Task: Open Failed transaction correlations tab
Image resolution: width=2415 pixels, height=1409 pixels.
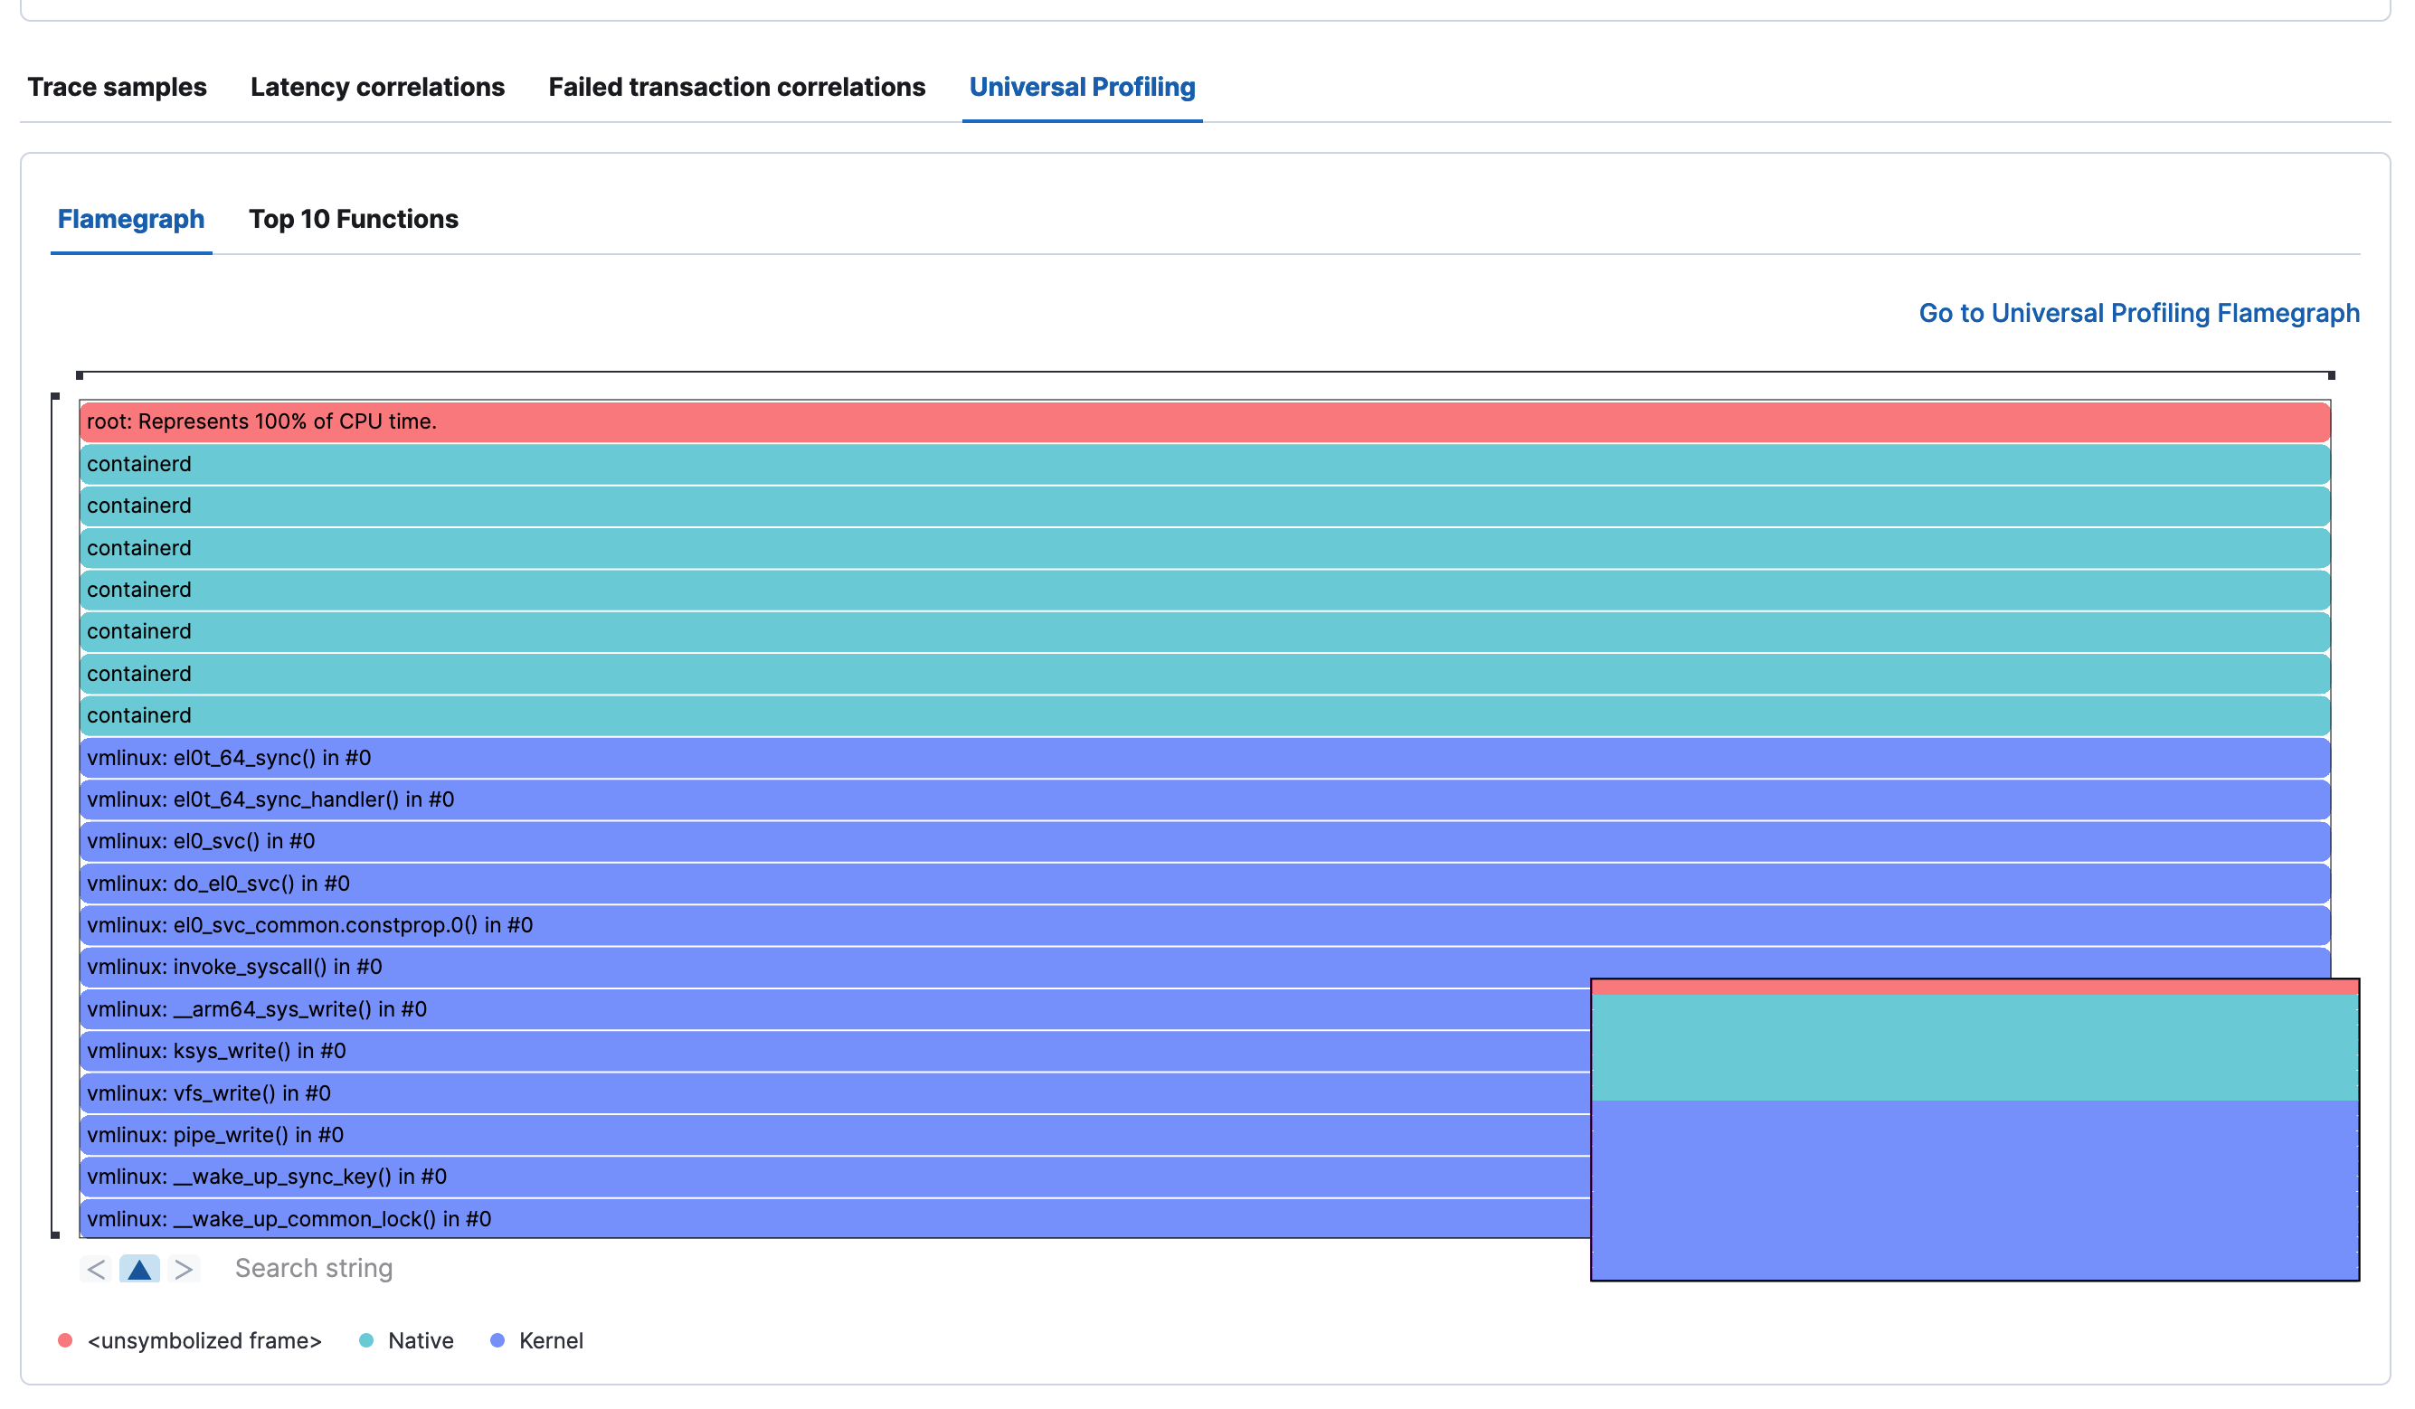Action: 737,87
